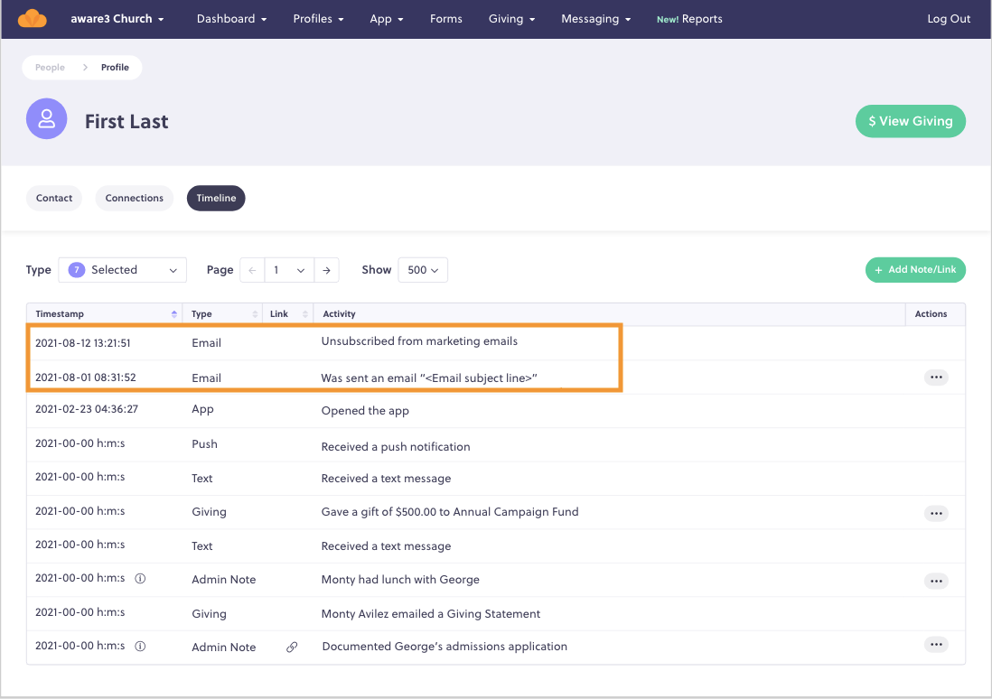
Task: Click Log Out
Action: 949,19
